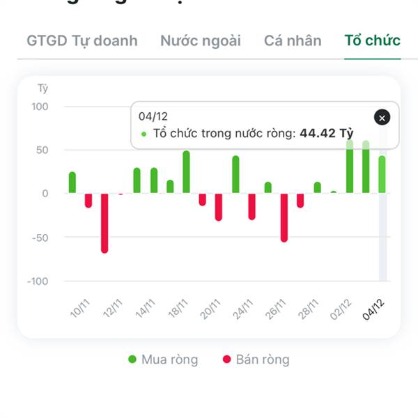Select the Tổ chức tab

(x=373, y=40)
